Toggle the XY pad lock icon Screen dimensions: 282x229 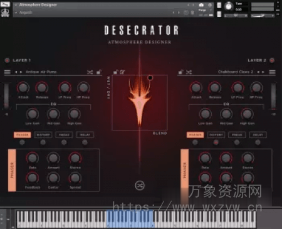click(x=115, y=72)
